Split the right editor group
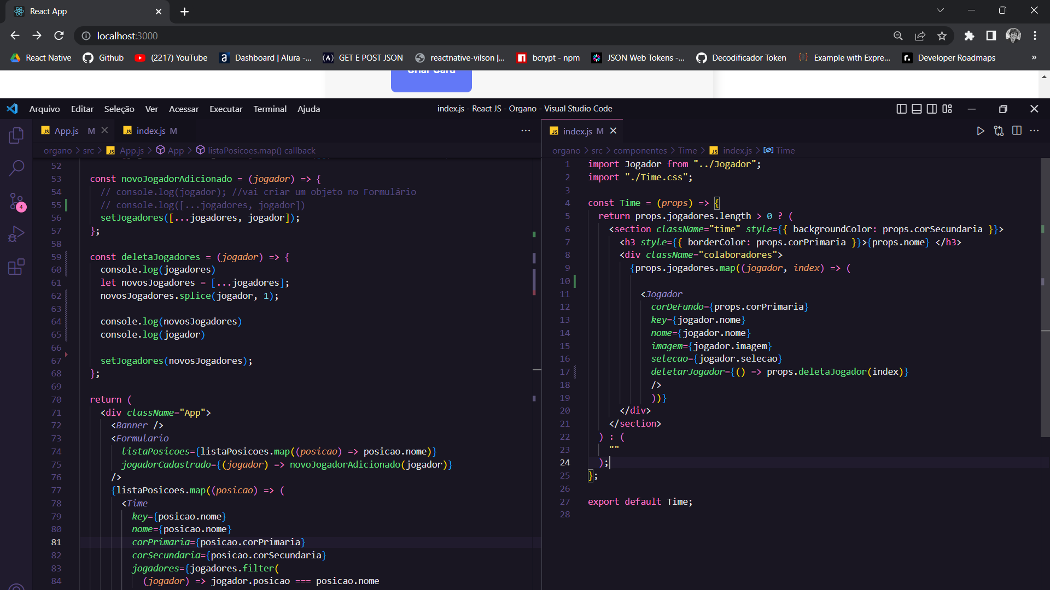 [x=1017, y=131]
